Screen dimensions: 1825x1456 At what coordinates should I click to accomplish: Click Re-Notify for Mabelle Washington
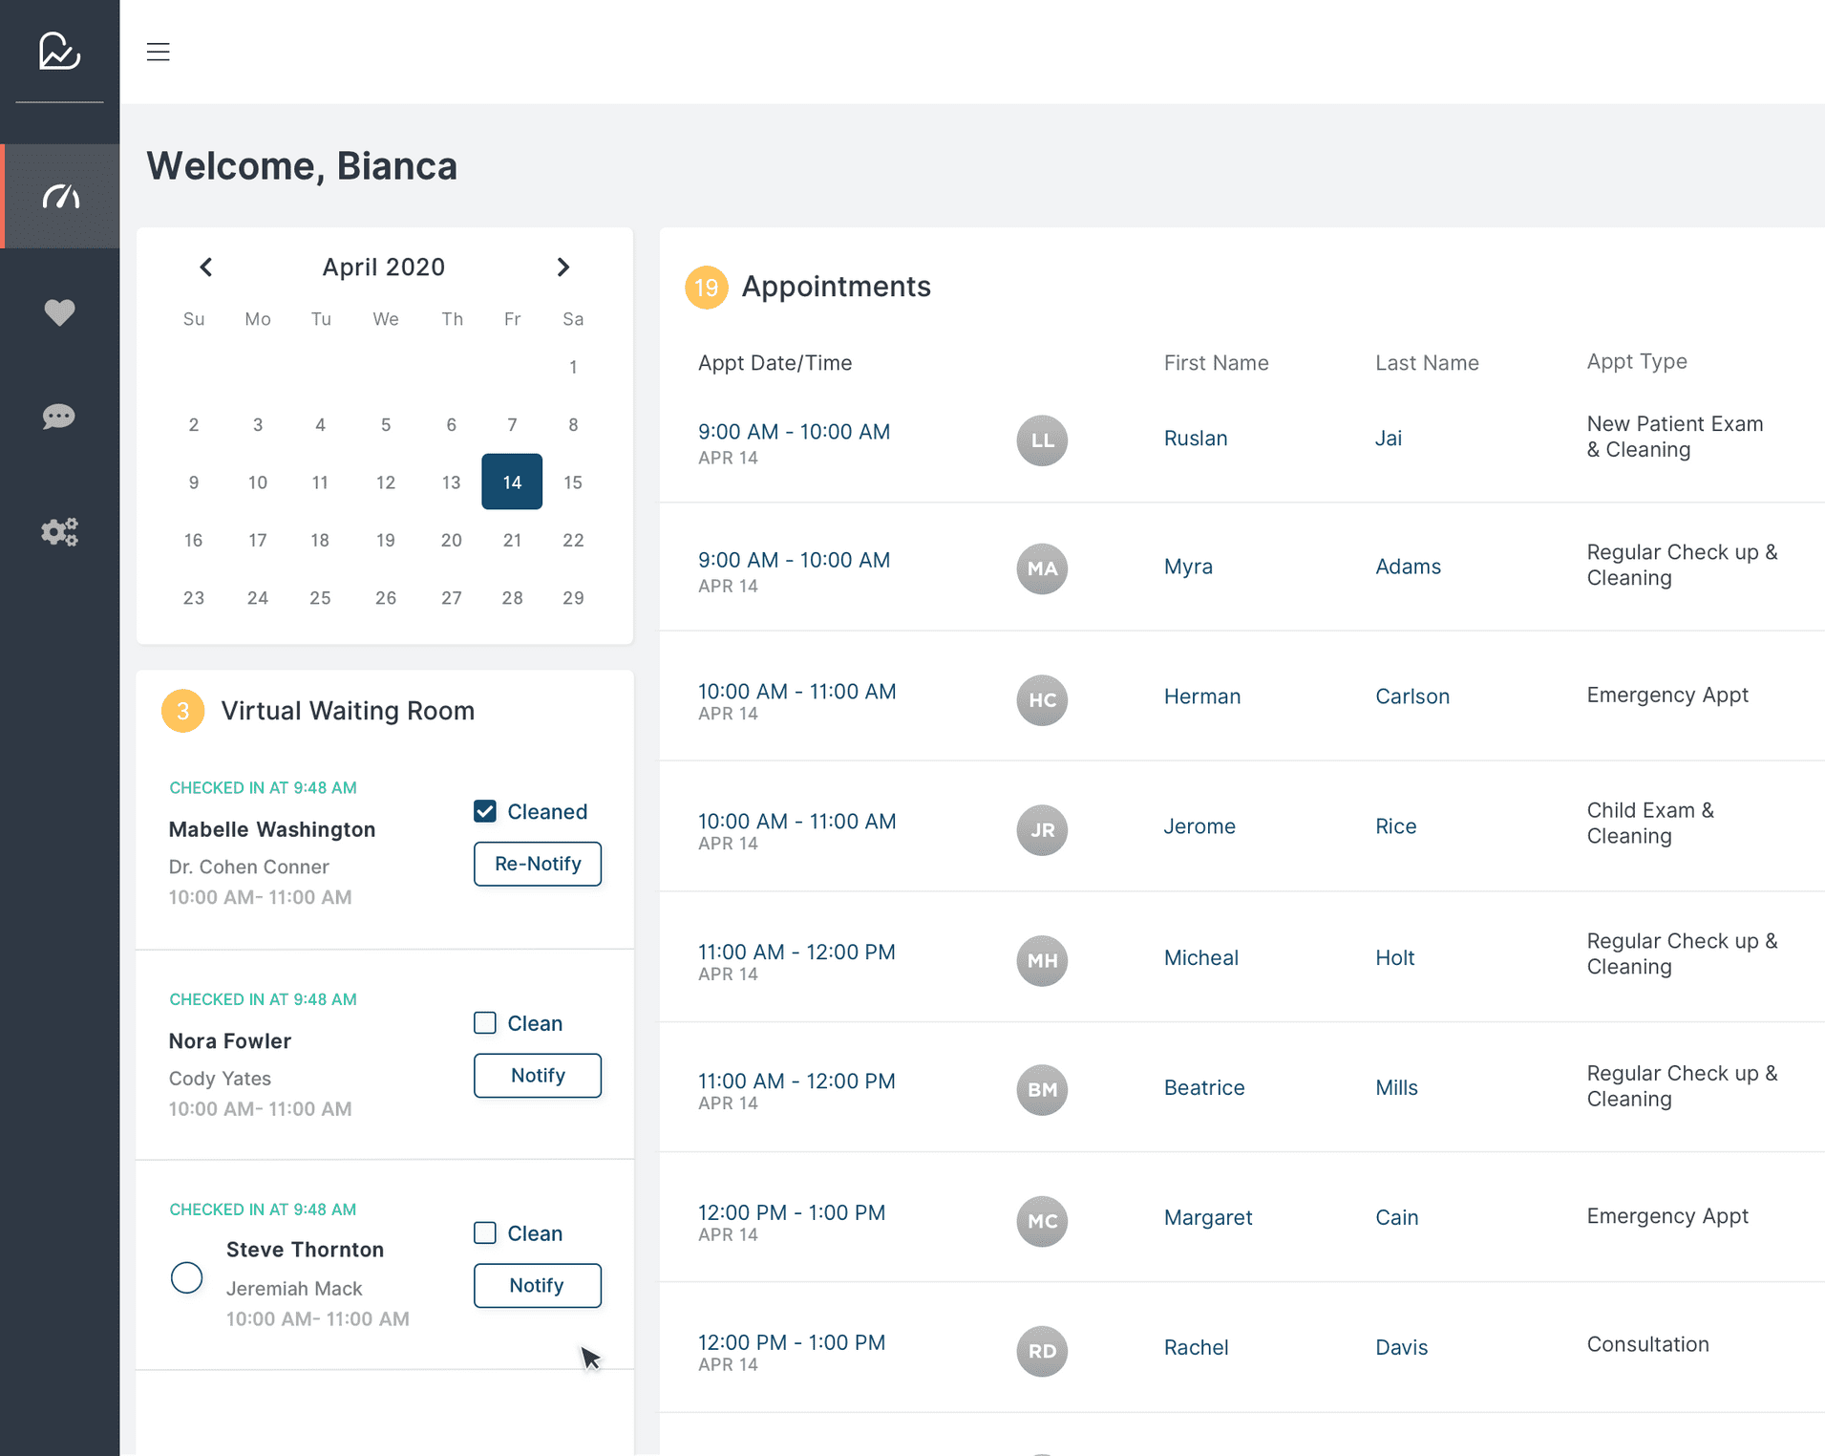(x=537, y=864)
